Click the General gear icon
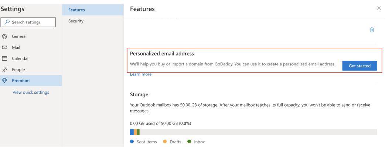The image size is (389, 154). pyautogui.click(x=4, y=36)
